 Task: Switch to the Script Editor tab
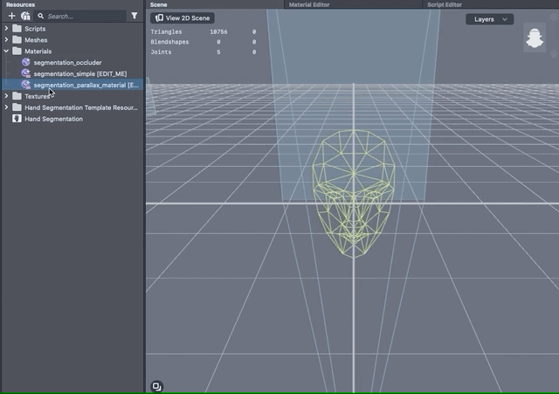(x=444, y=4)
